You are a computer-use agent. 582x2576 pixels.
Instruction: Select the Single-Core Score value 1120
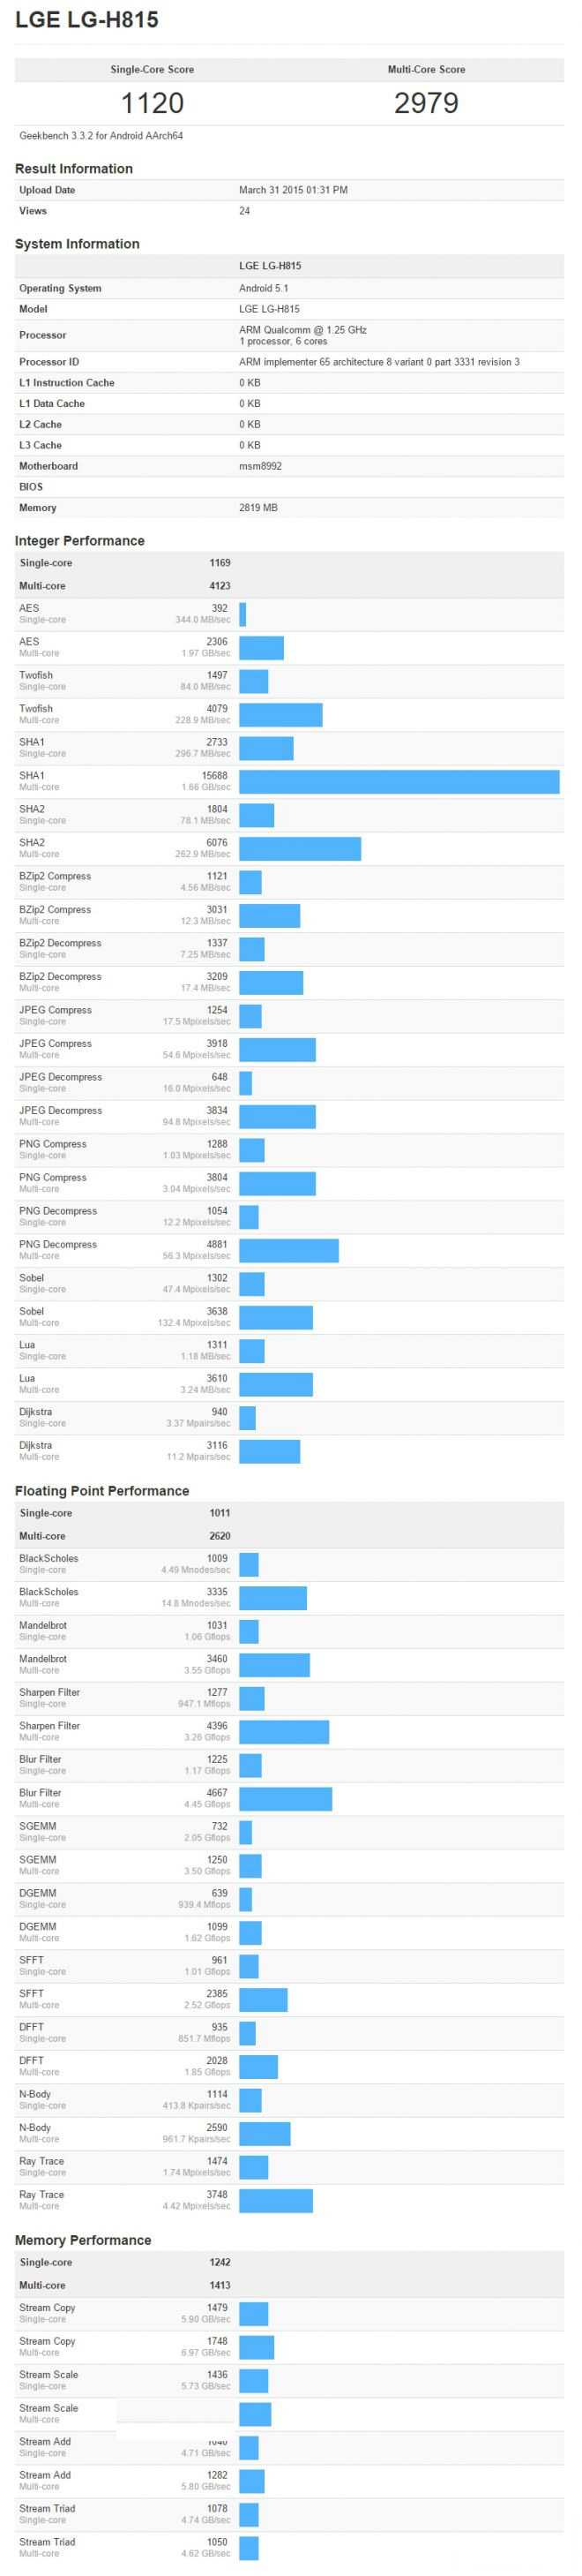pyautogui.click(x=152, y=103)
